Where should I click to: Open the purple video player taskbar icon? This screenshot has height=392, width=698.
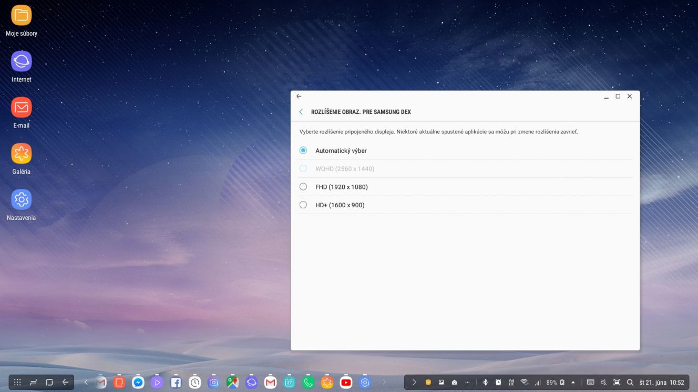click(157, 383)
